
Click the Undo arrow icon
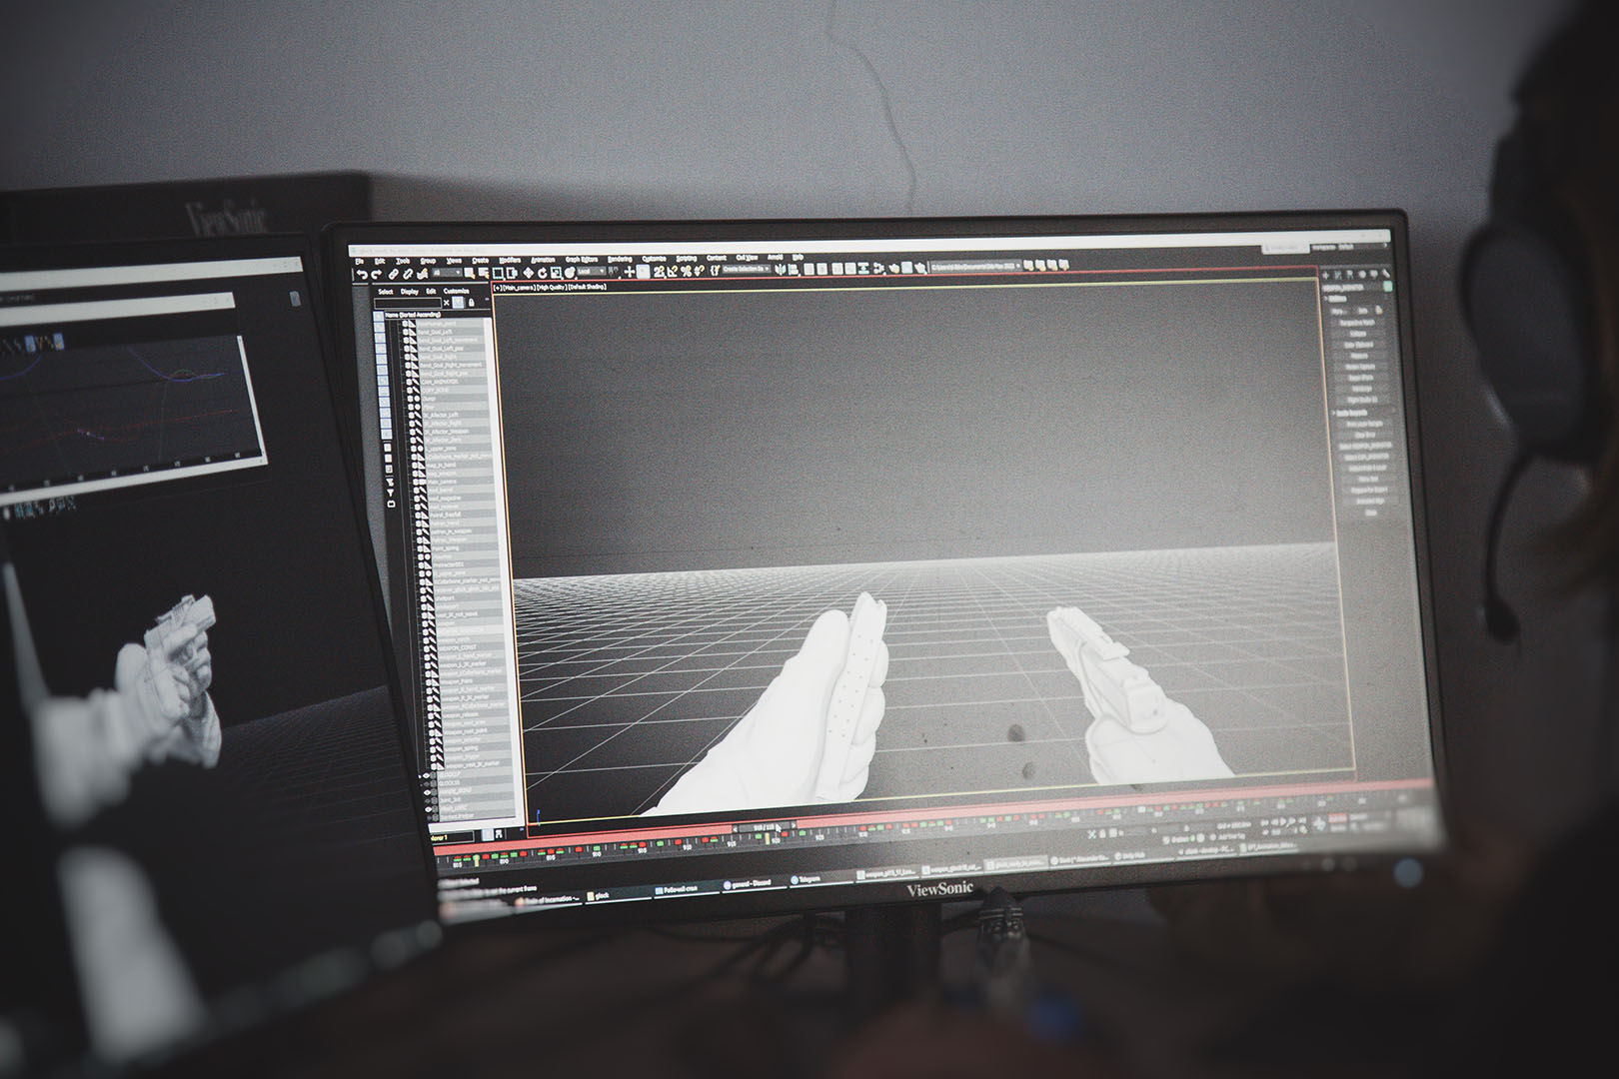(362, 275)
